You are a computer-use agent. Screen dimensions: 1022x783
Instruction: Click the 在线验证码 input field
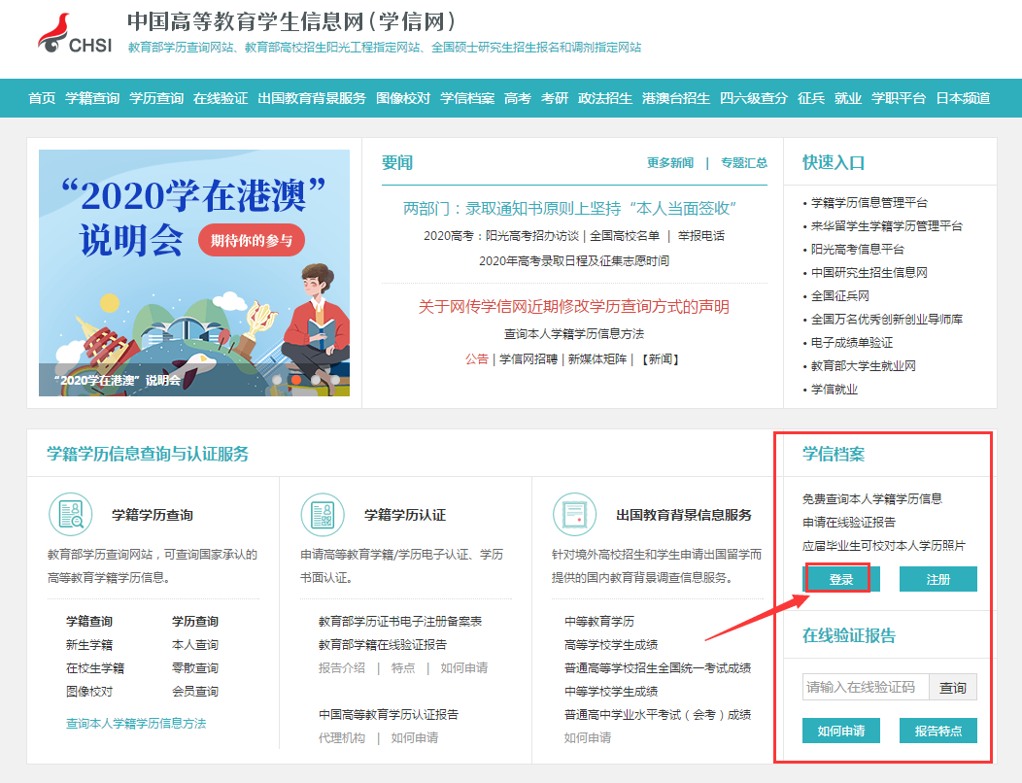[x=865, y=688]
